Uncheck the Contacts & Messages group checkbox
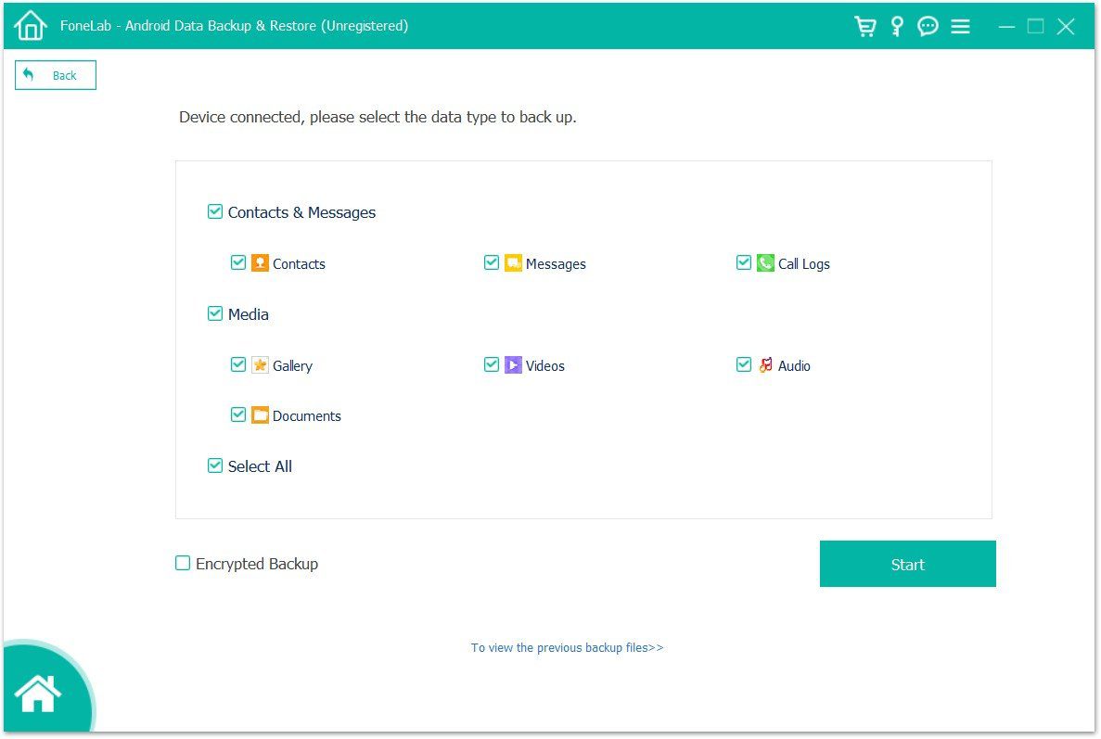1101x739 pixels. tap(215, 211)
